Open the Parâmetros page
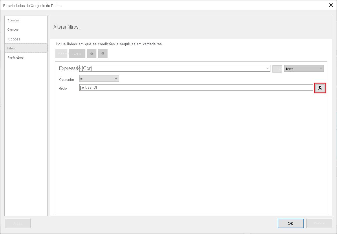The width and height of the screenshot is (337, 234). coord(16,57)
